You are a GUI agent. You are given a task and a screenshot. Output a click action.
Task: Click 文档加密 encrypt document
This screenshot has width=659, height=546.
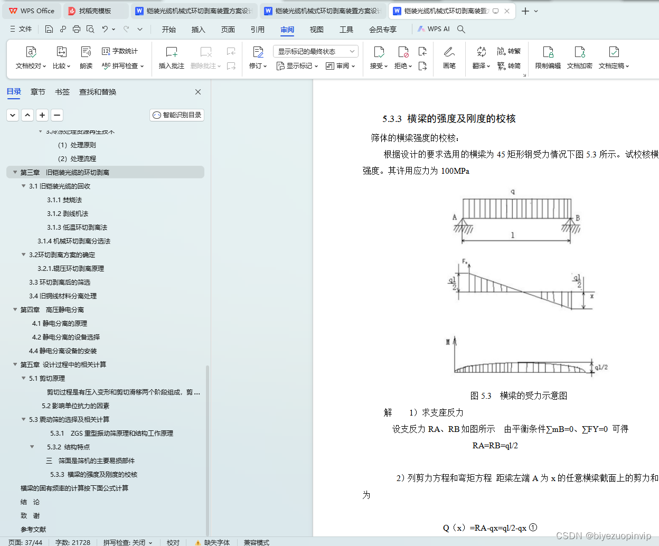tap(580, 58)
